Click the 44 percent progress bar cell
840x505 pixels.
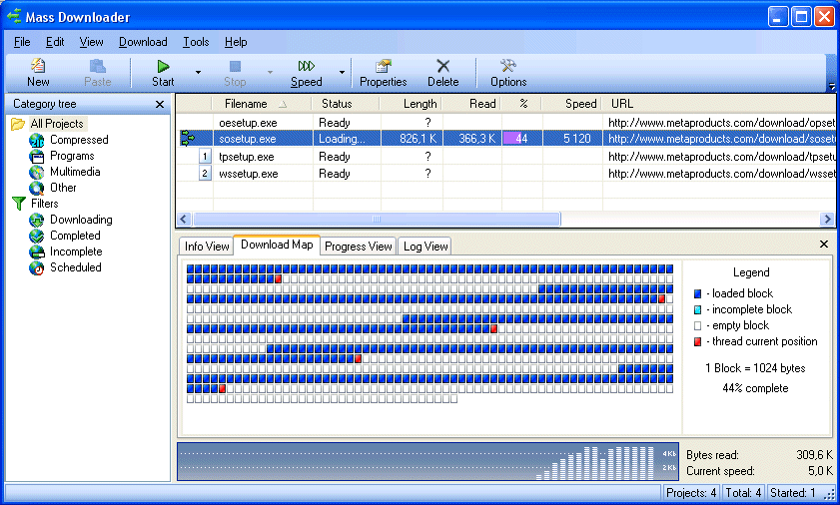coord(522,139)
